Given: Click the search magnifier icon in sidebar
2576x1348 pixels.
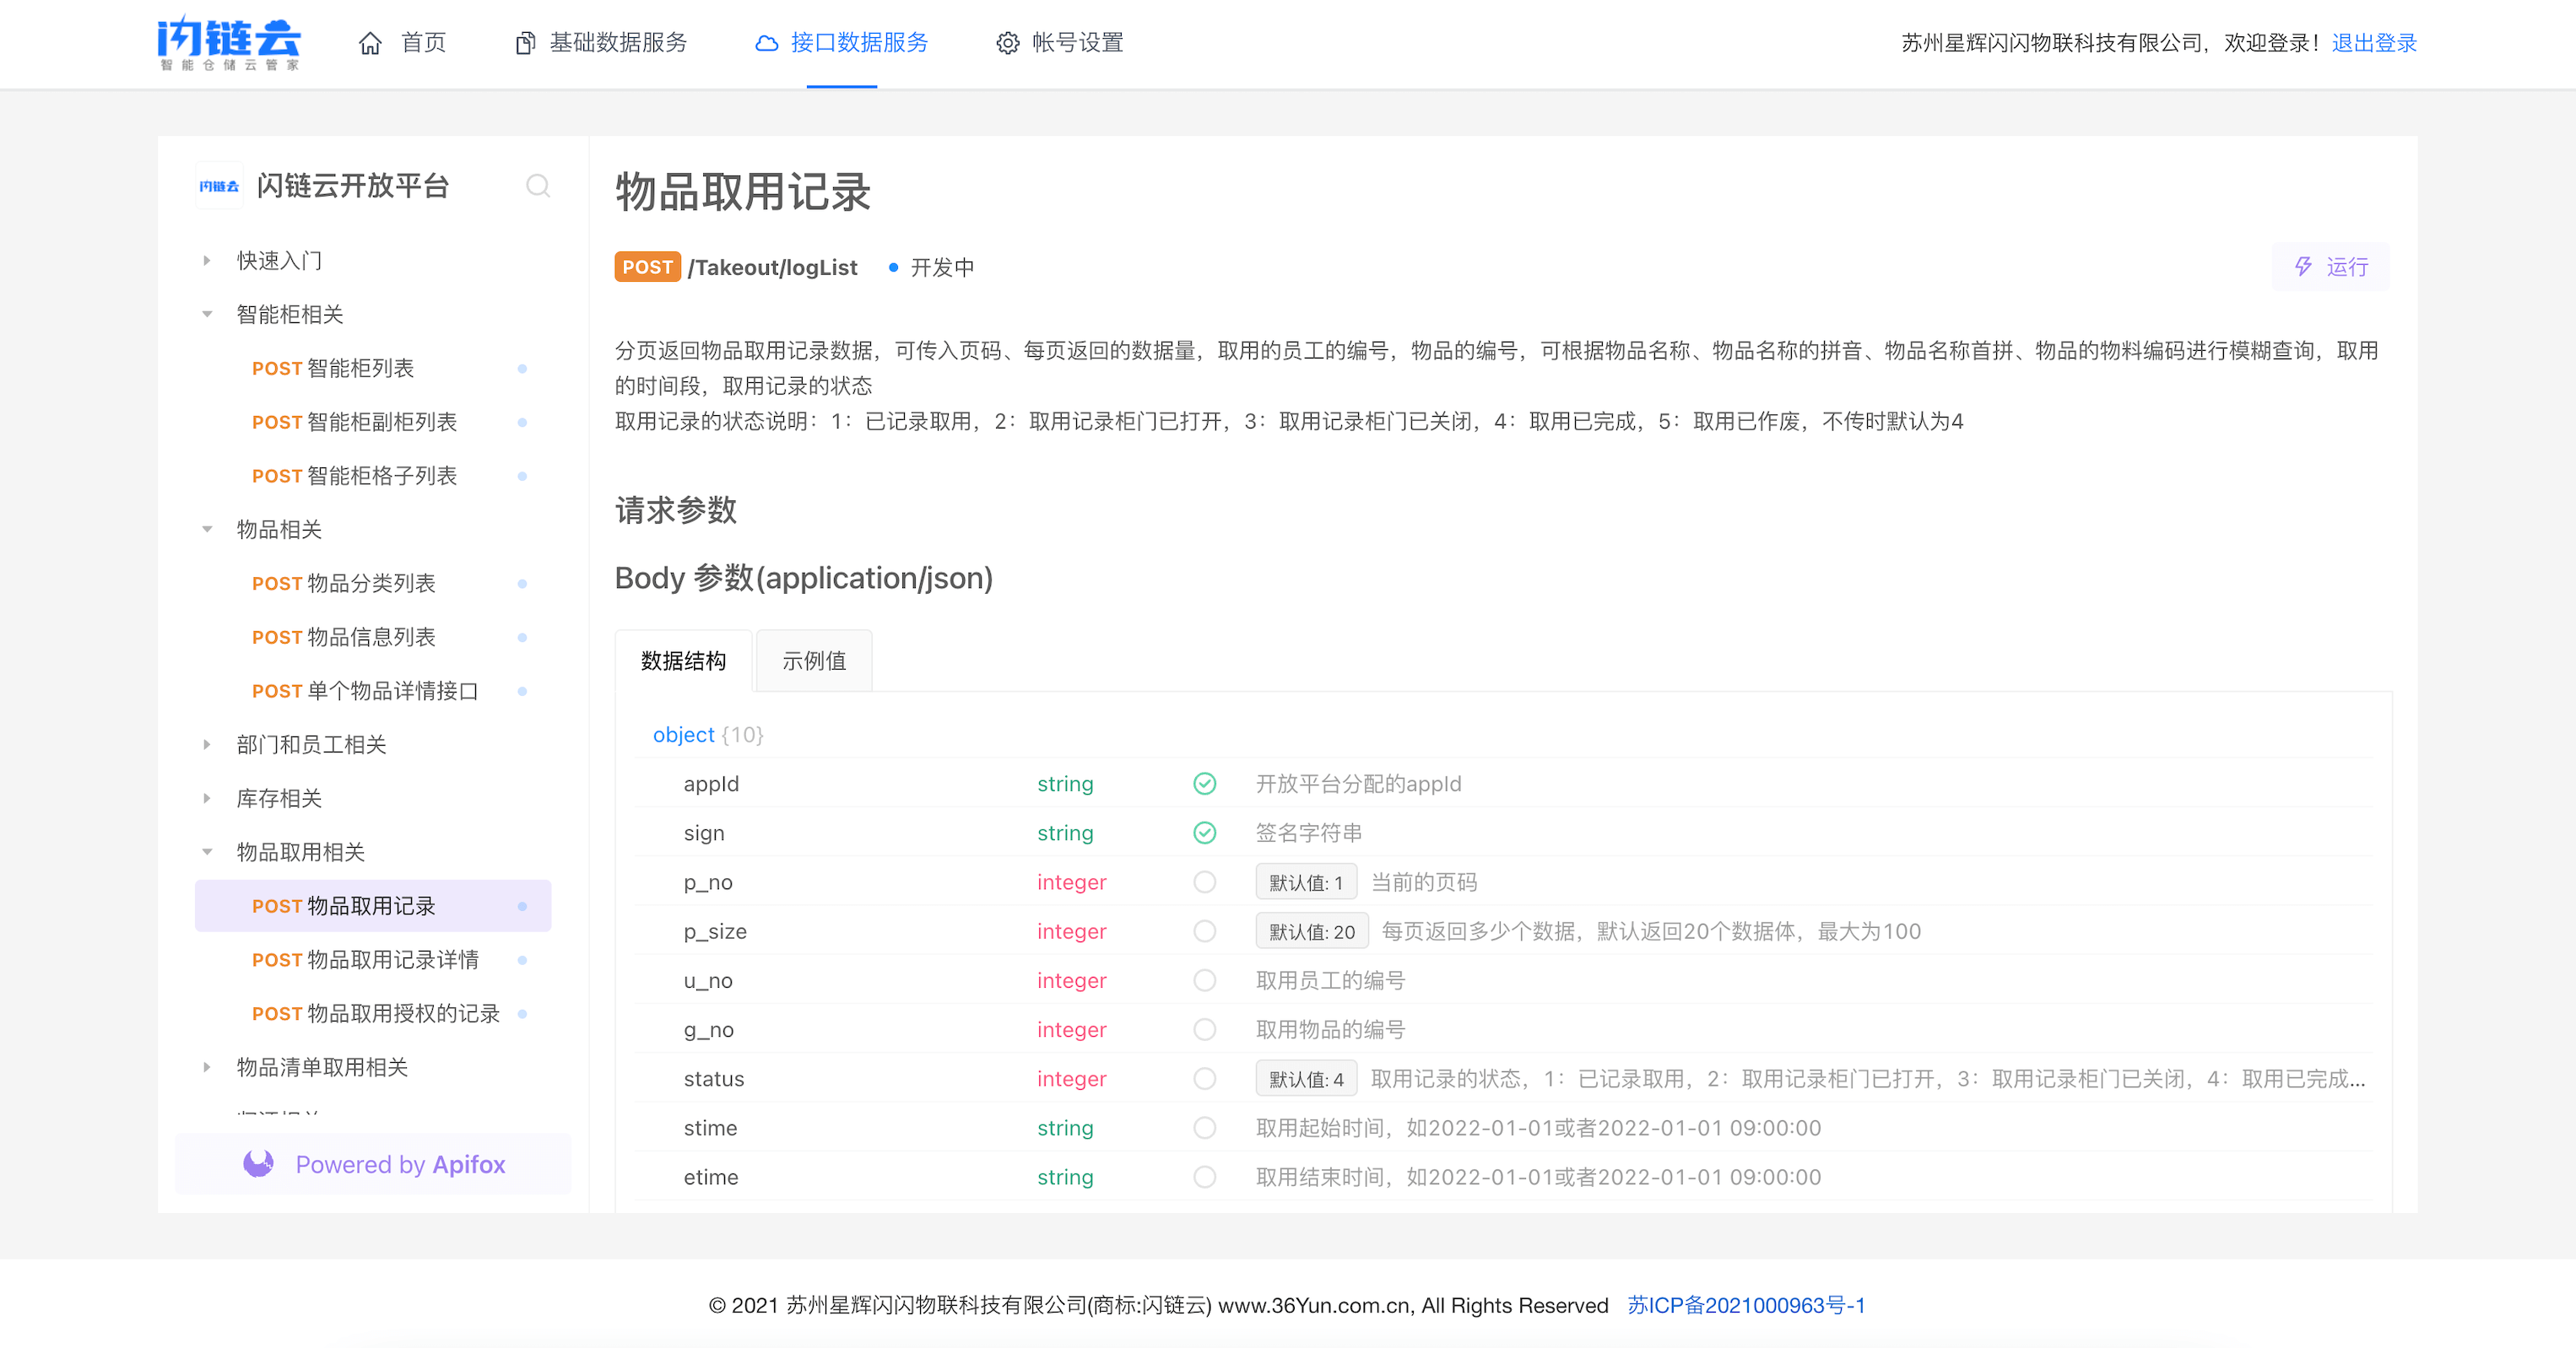Looking at the screenshot, I should coord(537,186).
